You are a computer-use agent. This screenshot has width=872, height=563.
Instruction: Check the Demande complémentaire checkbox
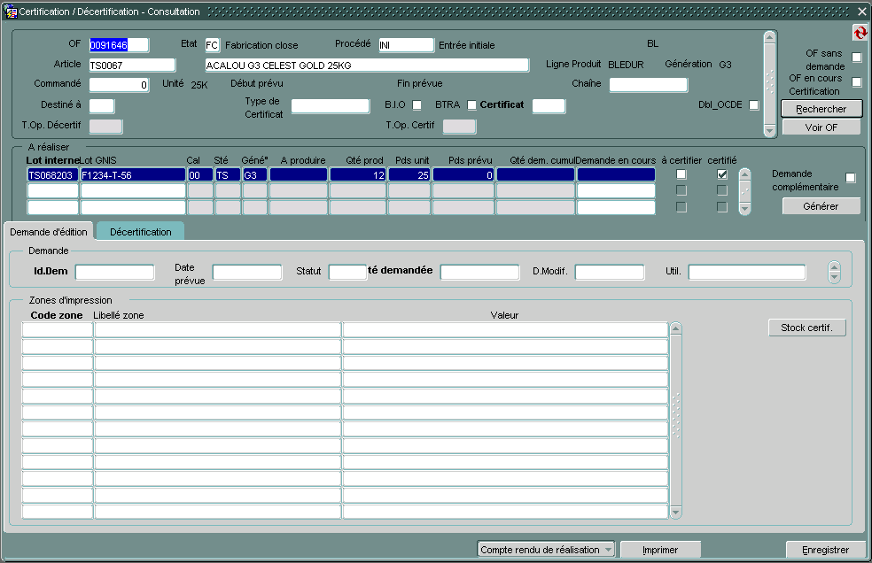(x=850, y=178)
